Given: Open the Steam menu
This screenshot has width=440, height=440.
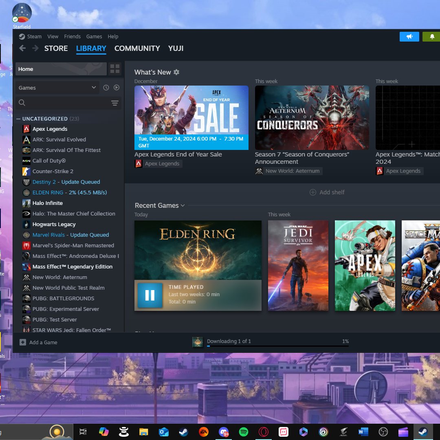Looking at the screenshot, I should (x=34, y=37).
